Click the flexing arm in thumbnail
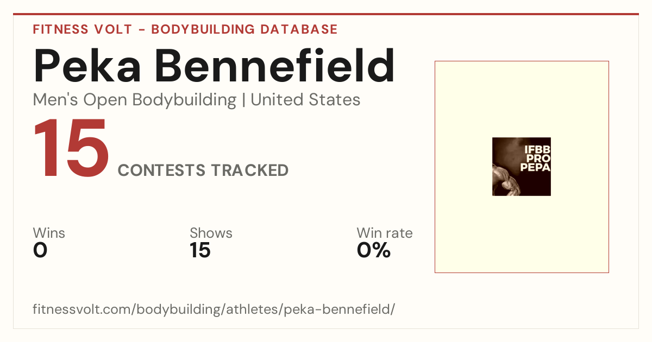The image size is (652, 342). pyautogui.click(x=505, y=180)
